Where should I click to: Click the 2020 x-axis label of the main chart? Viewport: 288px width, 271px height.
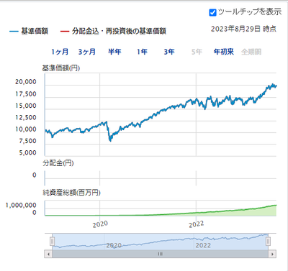100,224
